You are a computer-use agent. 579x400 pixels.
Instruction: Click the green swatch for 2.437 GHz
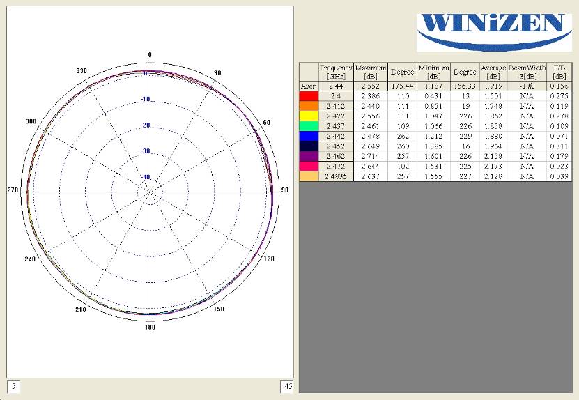309,126
